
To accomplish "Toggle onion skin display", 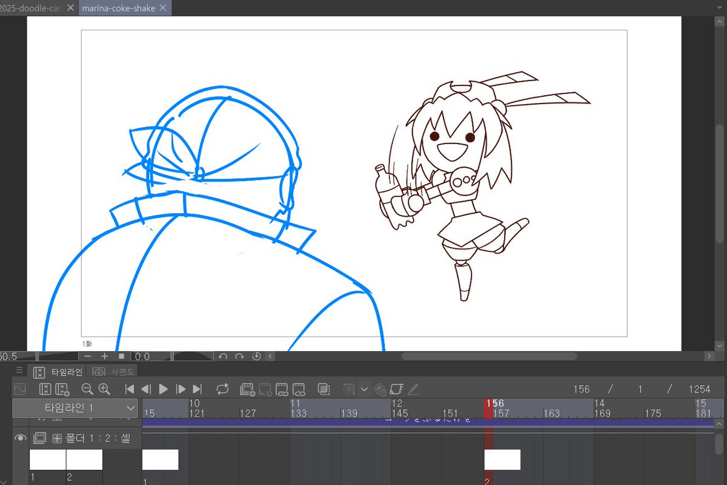I will click(x=324, y=389).
